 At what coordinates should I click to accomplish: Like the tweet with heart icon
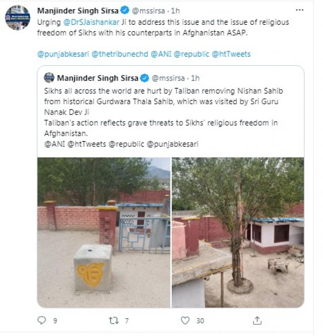tap(185, 320)
